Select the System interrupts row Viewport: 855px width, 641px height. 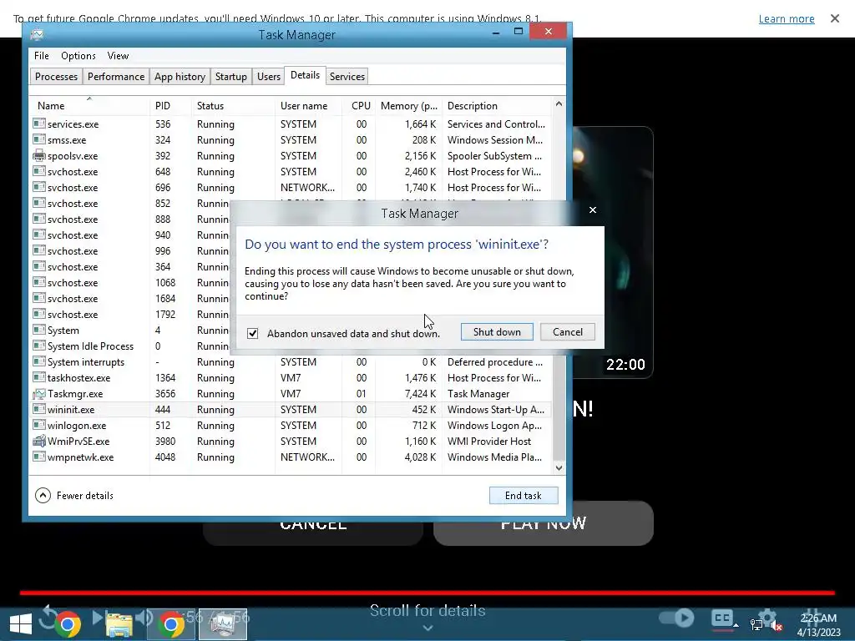(291, 362)
